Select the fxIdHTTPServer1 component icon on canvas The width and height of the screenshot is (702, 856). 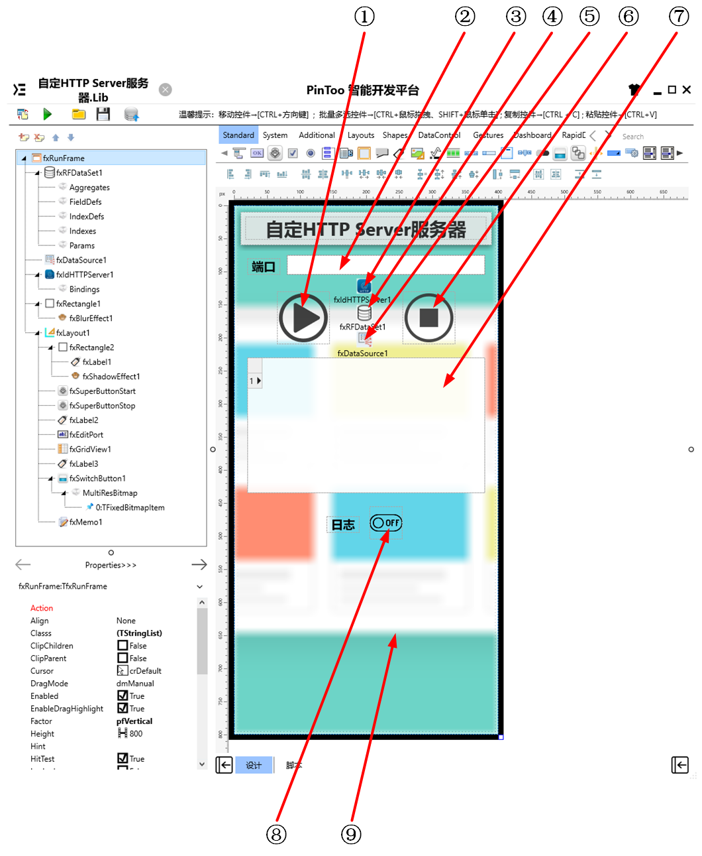364,286
